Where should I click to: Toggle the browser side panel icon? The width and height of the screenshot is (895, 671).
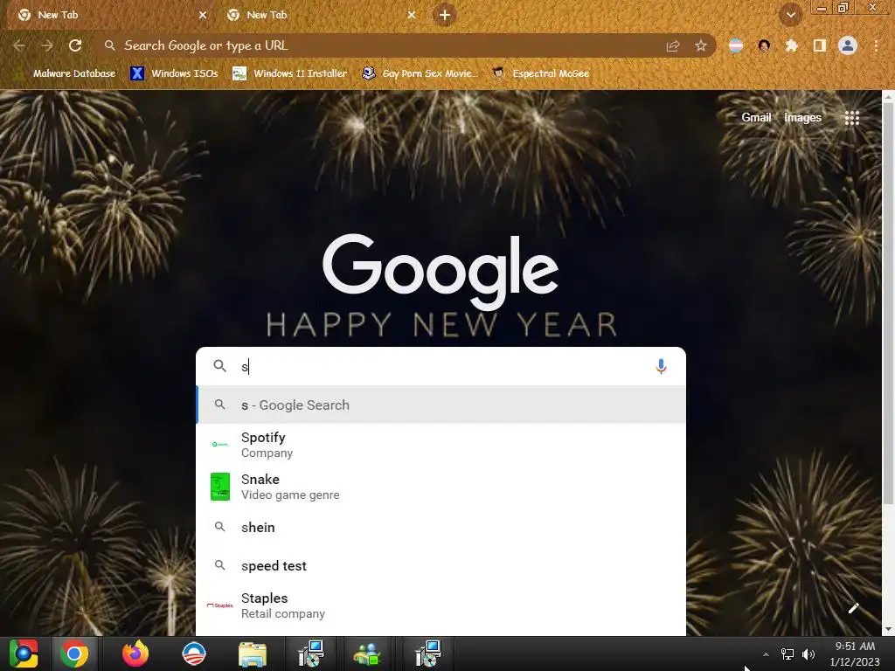coord(820,45)
